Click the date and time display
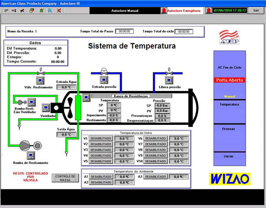The image size is (266, 208). [x=230, y=10]
